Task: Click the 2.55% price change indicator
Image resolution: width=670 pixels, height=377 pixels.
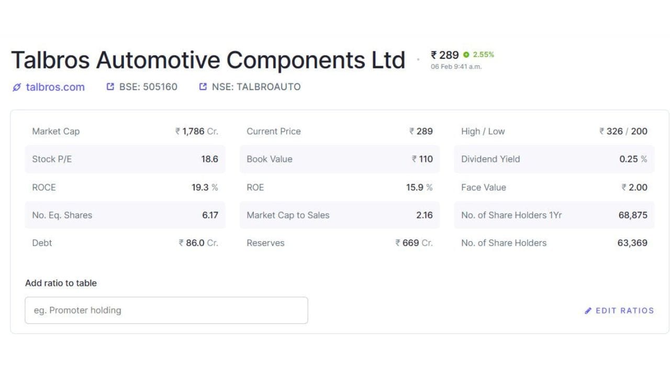Action: point(484,54)
